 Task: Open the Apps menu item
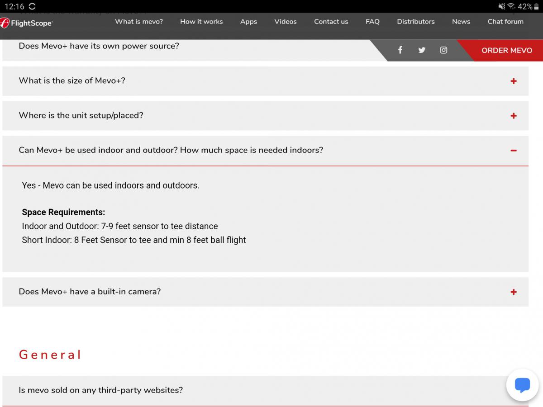[x=248, y=22]
